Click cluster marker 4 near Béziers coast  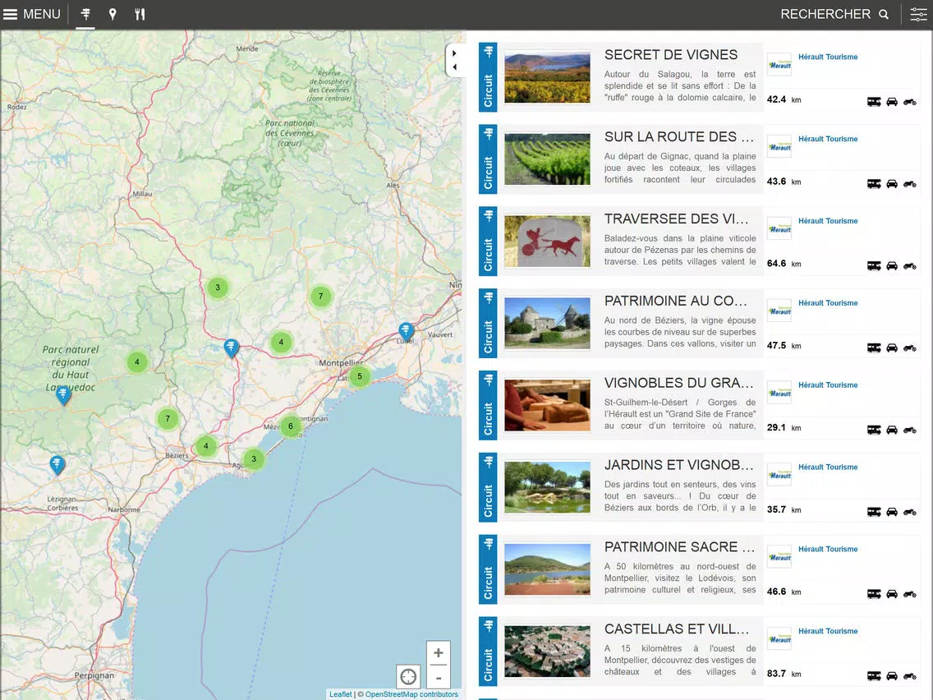[x=206, y=446]
